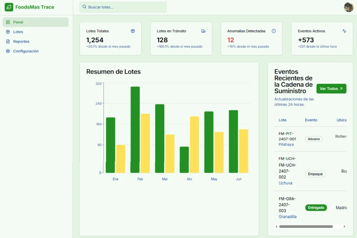Screen dimensions: 357x238
Task: Select the Entregado status badge
Action: coord(316,208)
